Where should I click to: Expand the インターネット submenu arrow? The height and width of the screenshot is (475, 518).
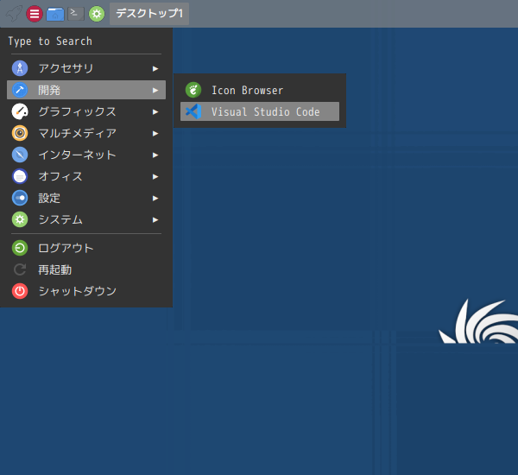tap(155, 155)
